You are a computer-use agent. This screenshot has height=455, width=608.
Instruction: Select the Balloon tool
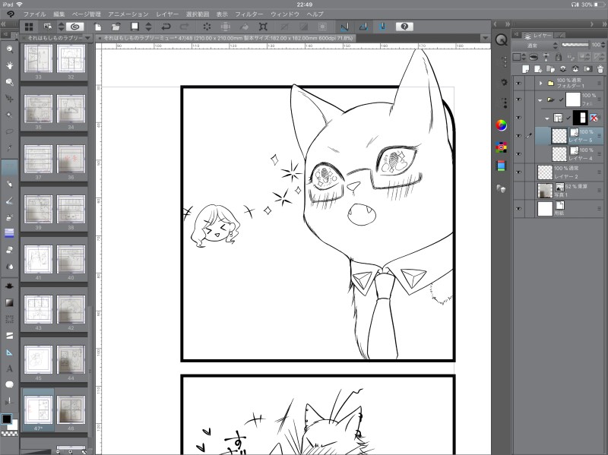[10, 384]
